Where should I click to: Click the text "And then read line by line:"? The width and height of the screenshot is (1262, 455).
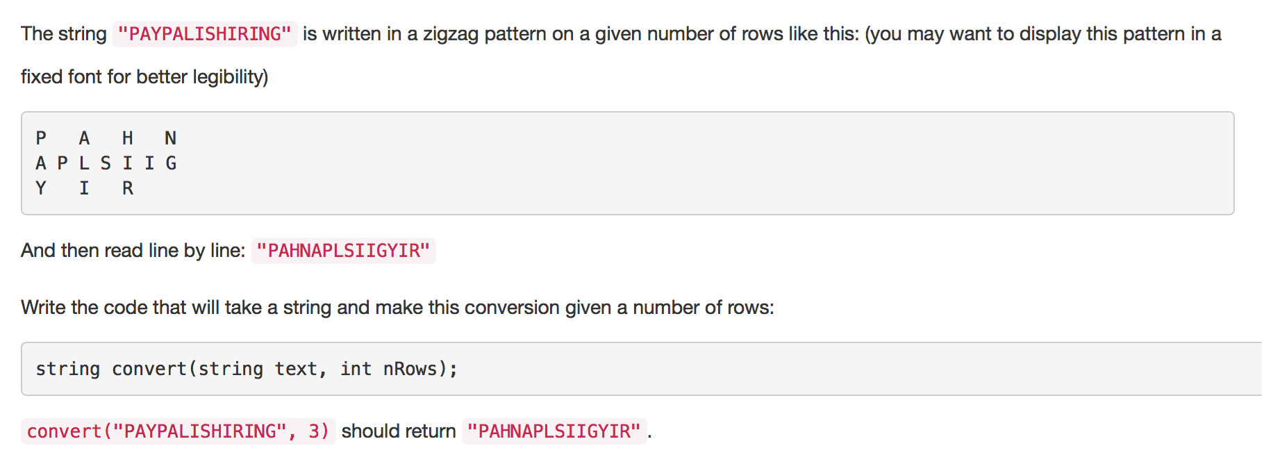point(133,251)
